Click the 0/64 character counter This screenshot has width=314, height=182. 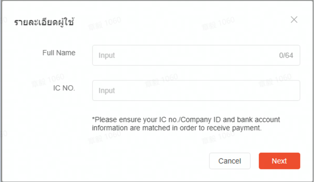coord(286,55)
